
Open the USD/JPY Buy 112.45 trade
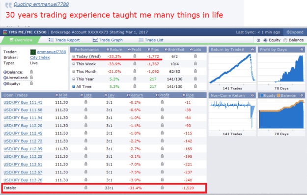[x=23, y=133]
